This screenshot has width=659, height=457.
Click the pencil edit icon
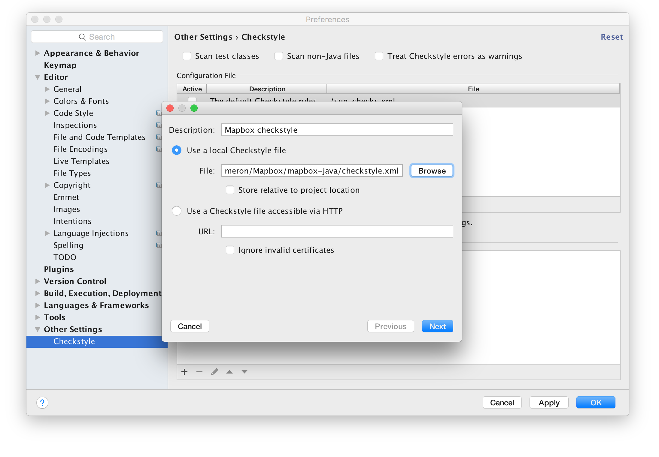(214, 372)
